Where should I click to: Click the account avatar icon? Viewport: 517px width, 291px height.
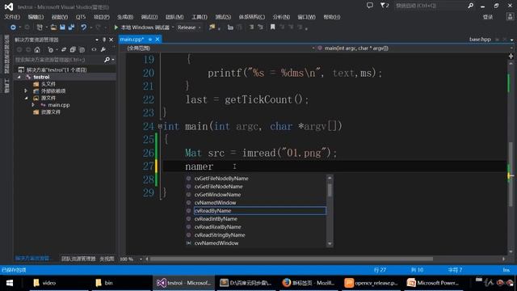point(510,17)
